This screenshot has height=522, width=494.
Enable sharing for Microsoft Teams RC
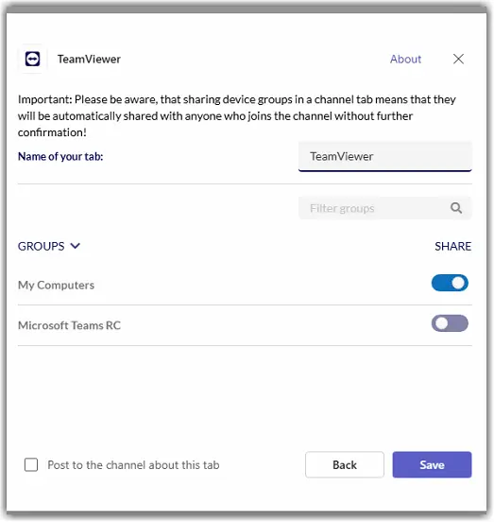click(450, 323)
